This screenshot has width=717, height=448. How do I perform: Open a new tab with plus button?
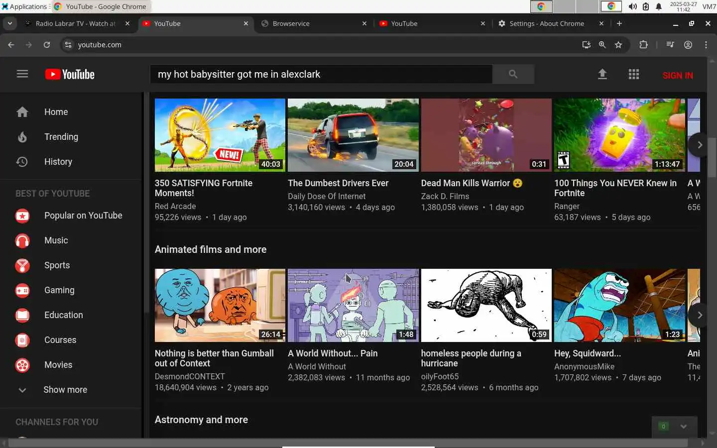[619, 23]
